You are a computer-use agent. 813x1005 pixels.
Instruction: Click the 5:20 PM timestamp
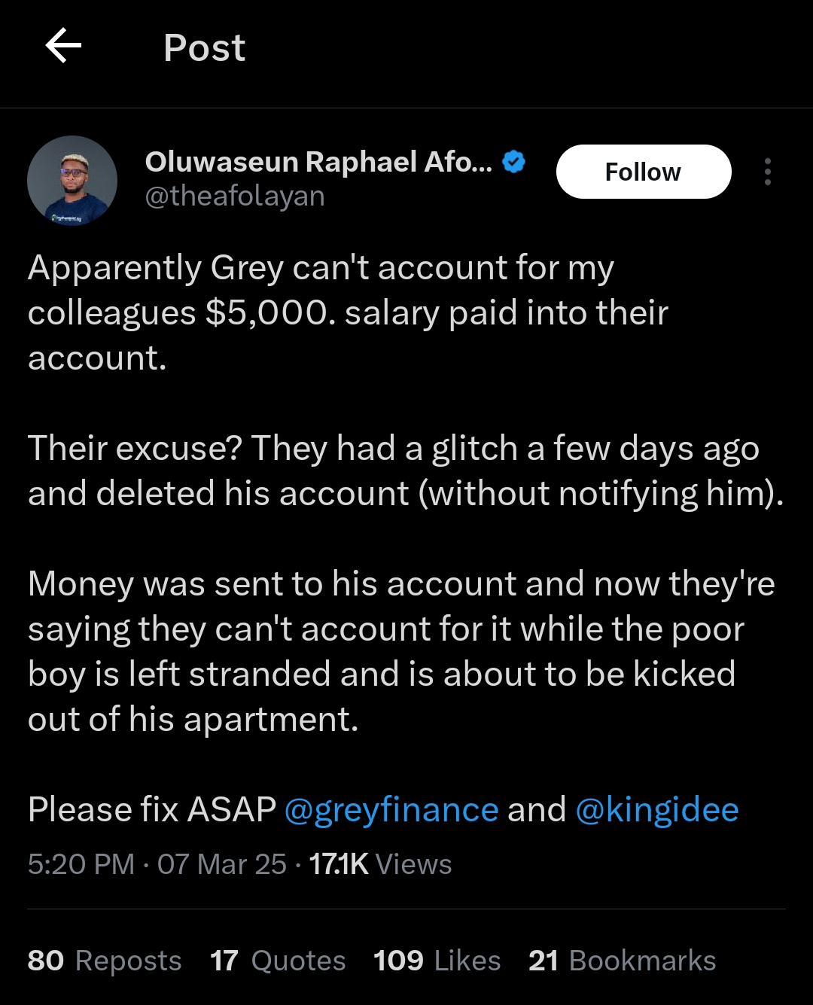[81, 864]
